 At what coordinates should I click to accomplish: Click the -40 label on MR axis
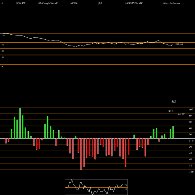tap(190, 153)
